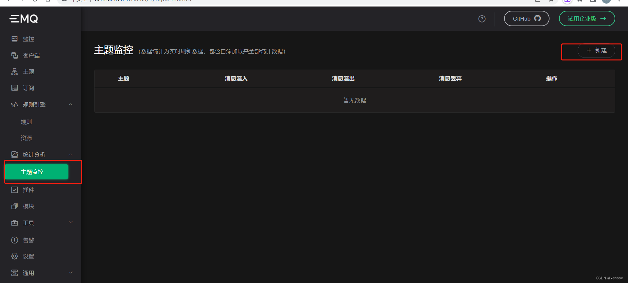Click the browser address bar URL

pos(143,1)
